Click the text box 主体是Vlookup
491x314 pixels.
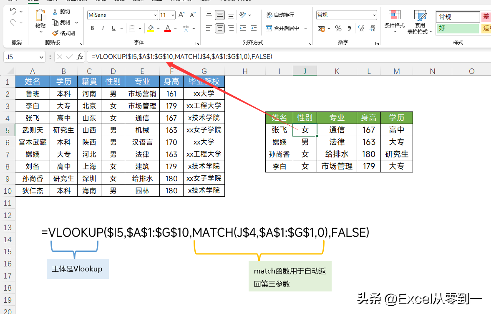click(x=78, y=269)
